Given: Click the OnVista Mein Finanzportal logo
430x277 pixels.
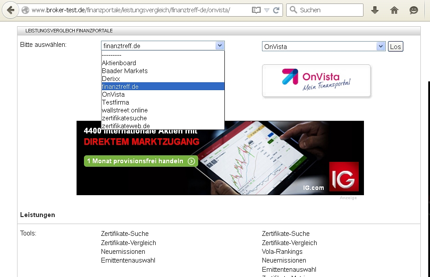Looking at the screenshot, I should (316, 81).
